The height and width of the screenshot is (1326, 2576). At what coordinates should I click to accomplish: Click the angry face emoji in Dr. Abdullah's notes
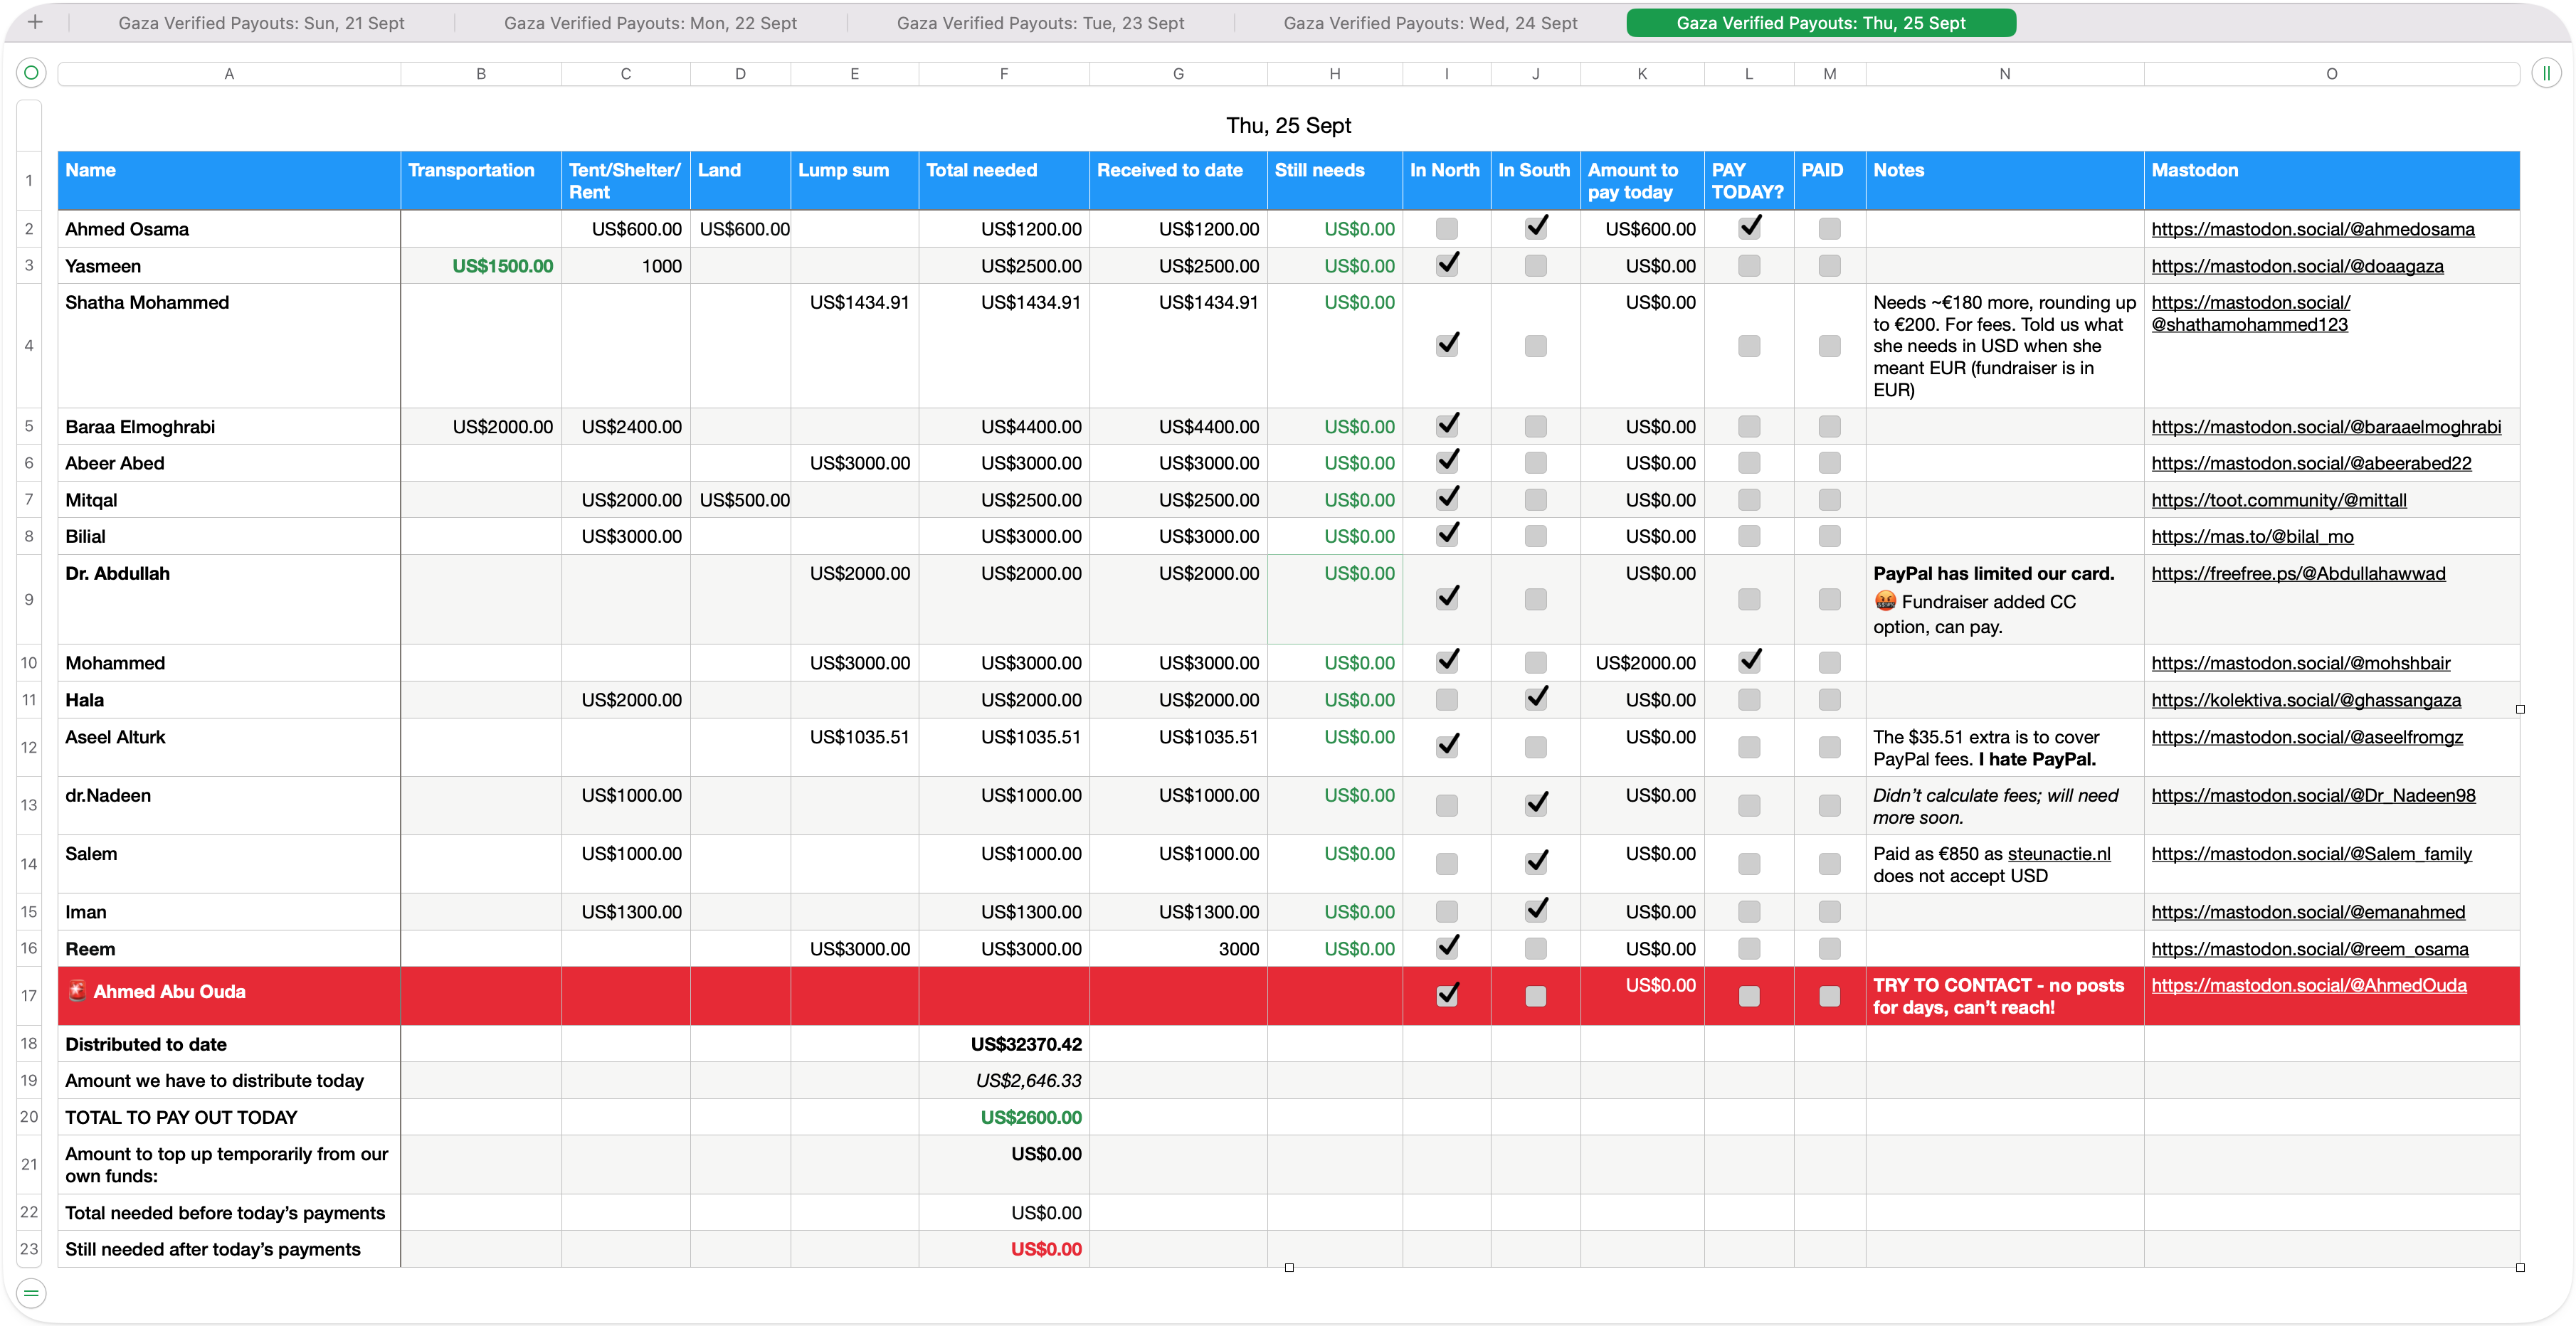tap(1885, 601)
